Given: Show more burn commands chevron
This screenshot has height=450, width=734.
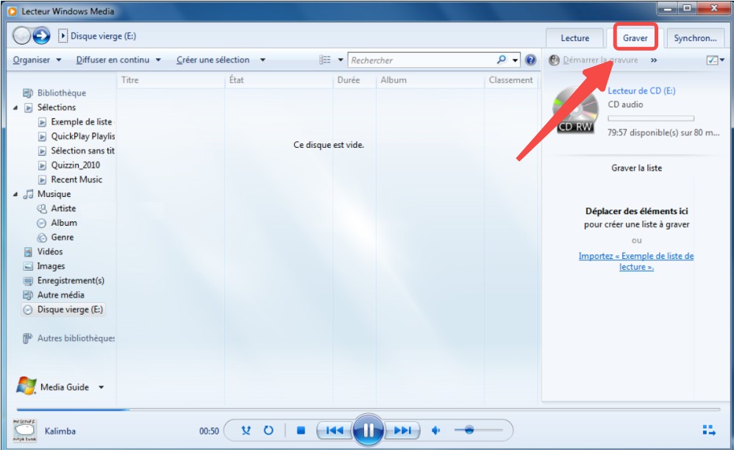Looking at the screenshot, I should point(654,60).
